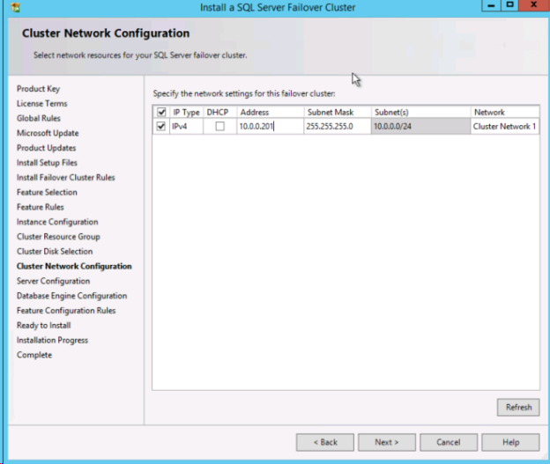The image size is (550, 464).
Task: Select Cluster Network Configuration in sidebar
Action: coord(74,266)
